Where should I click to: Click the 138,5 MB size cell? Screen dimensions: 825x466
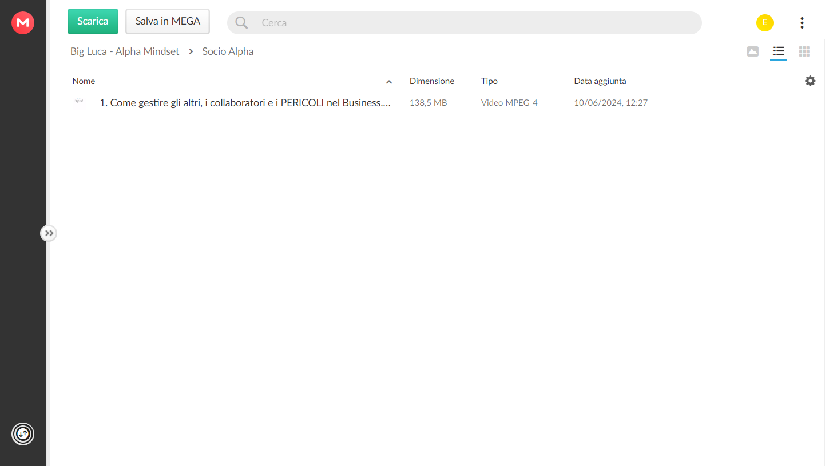(428, 103)
